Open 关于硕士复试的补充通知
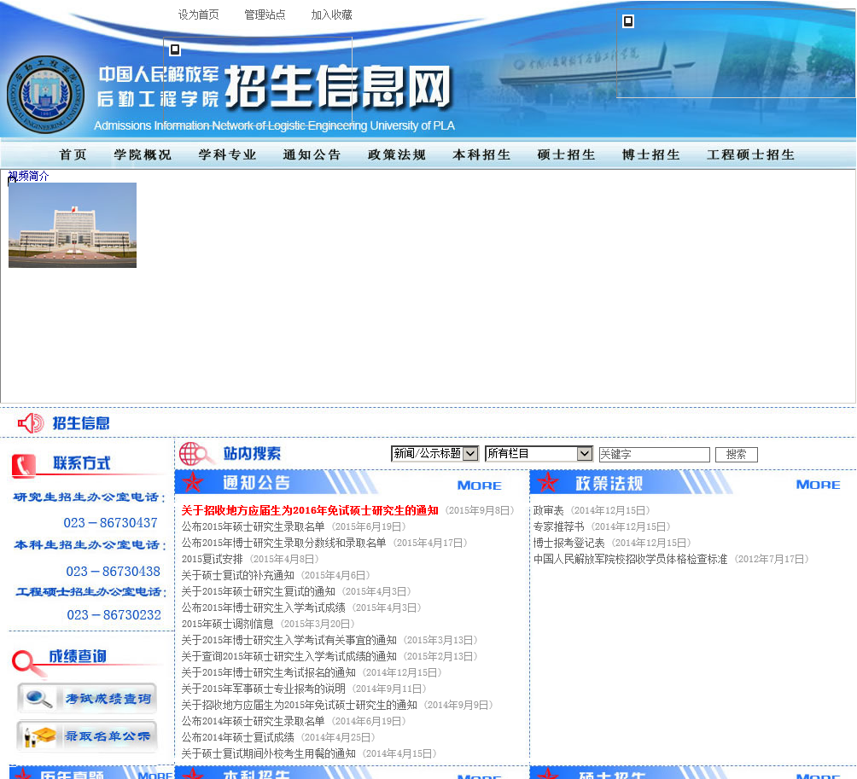The image size is (857, 779). [238, 575]
